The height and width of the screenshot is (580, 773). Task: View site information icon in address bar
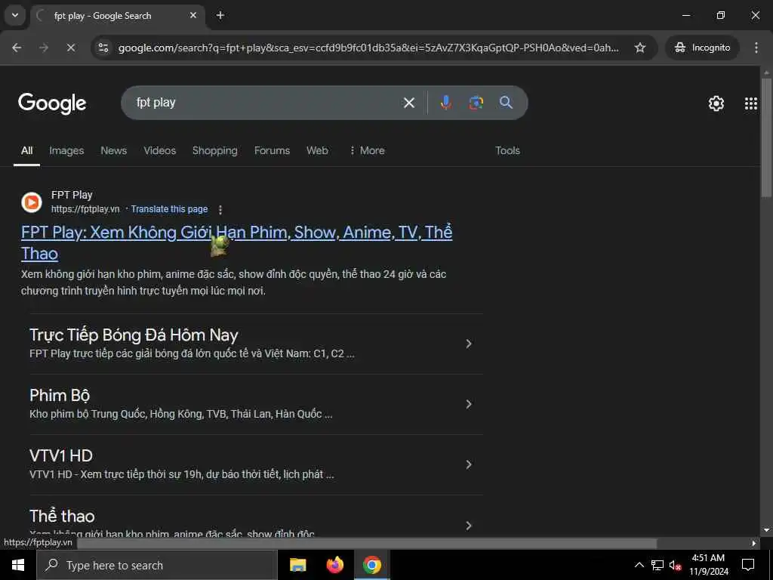pyautogui.click(x=103, y=48)
